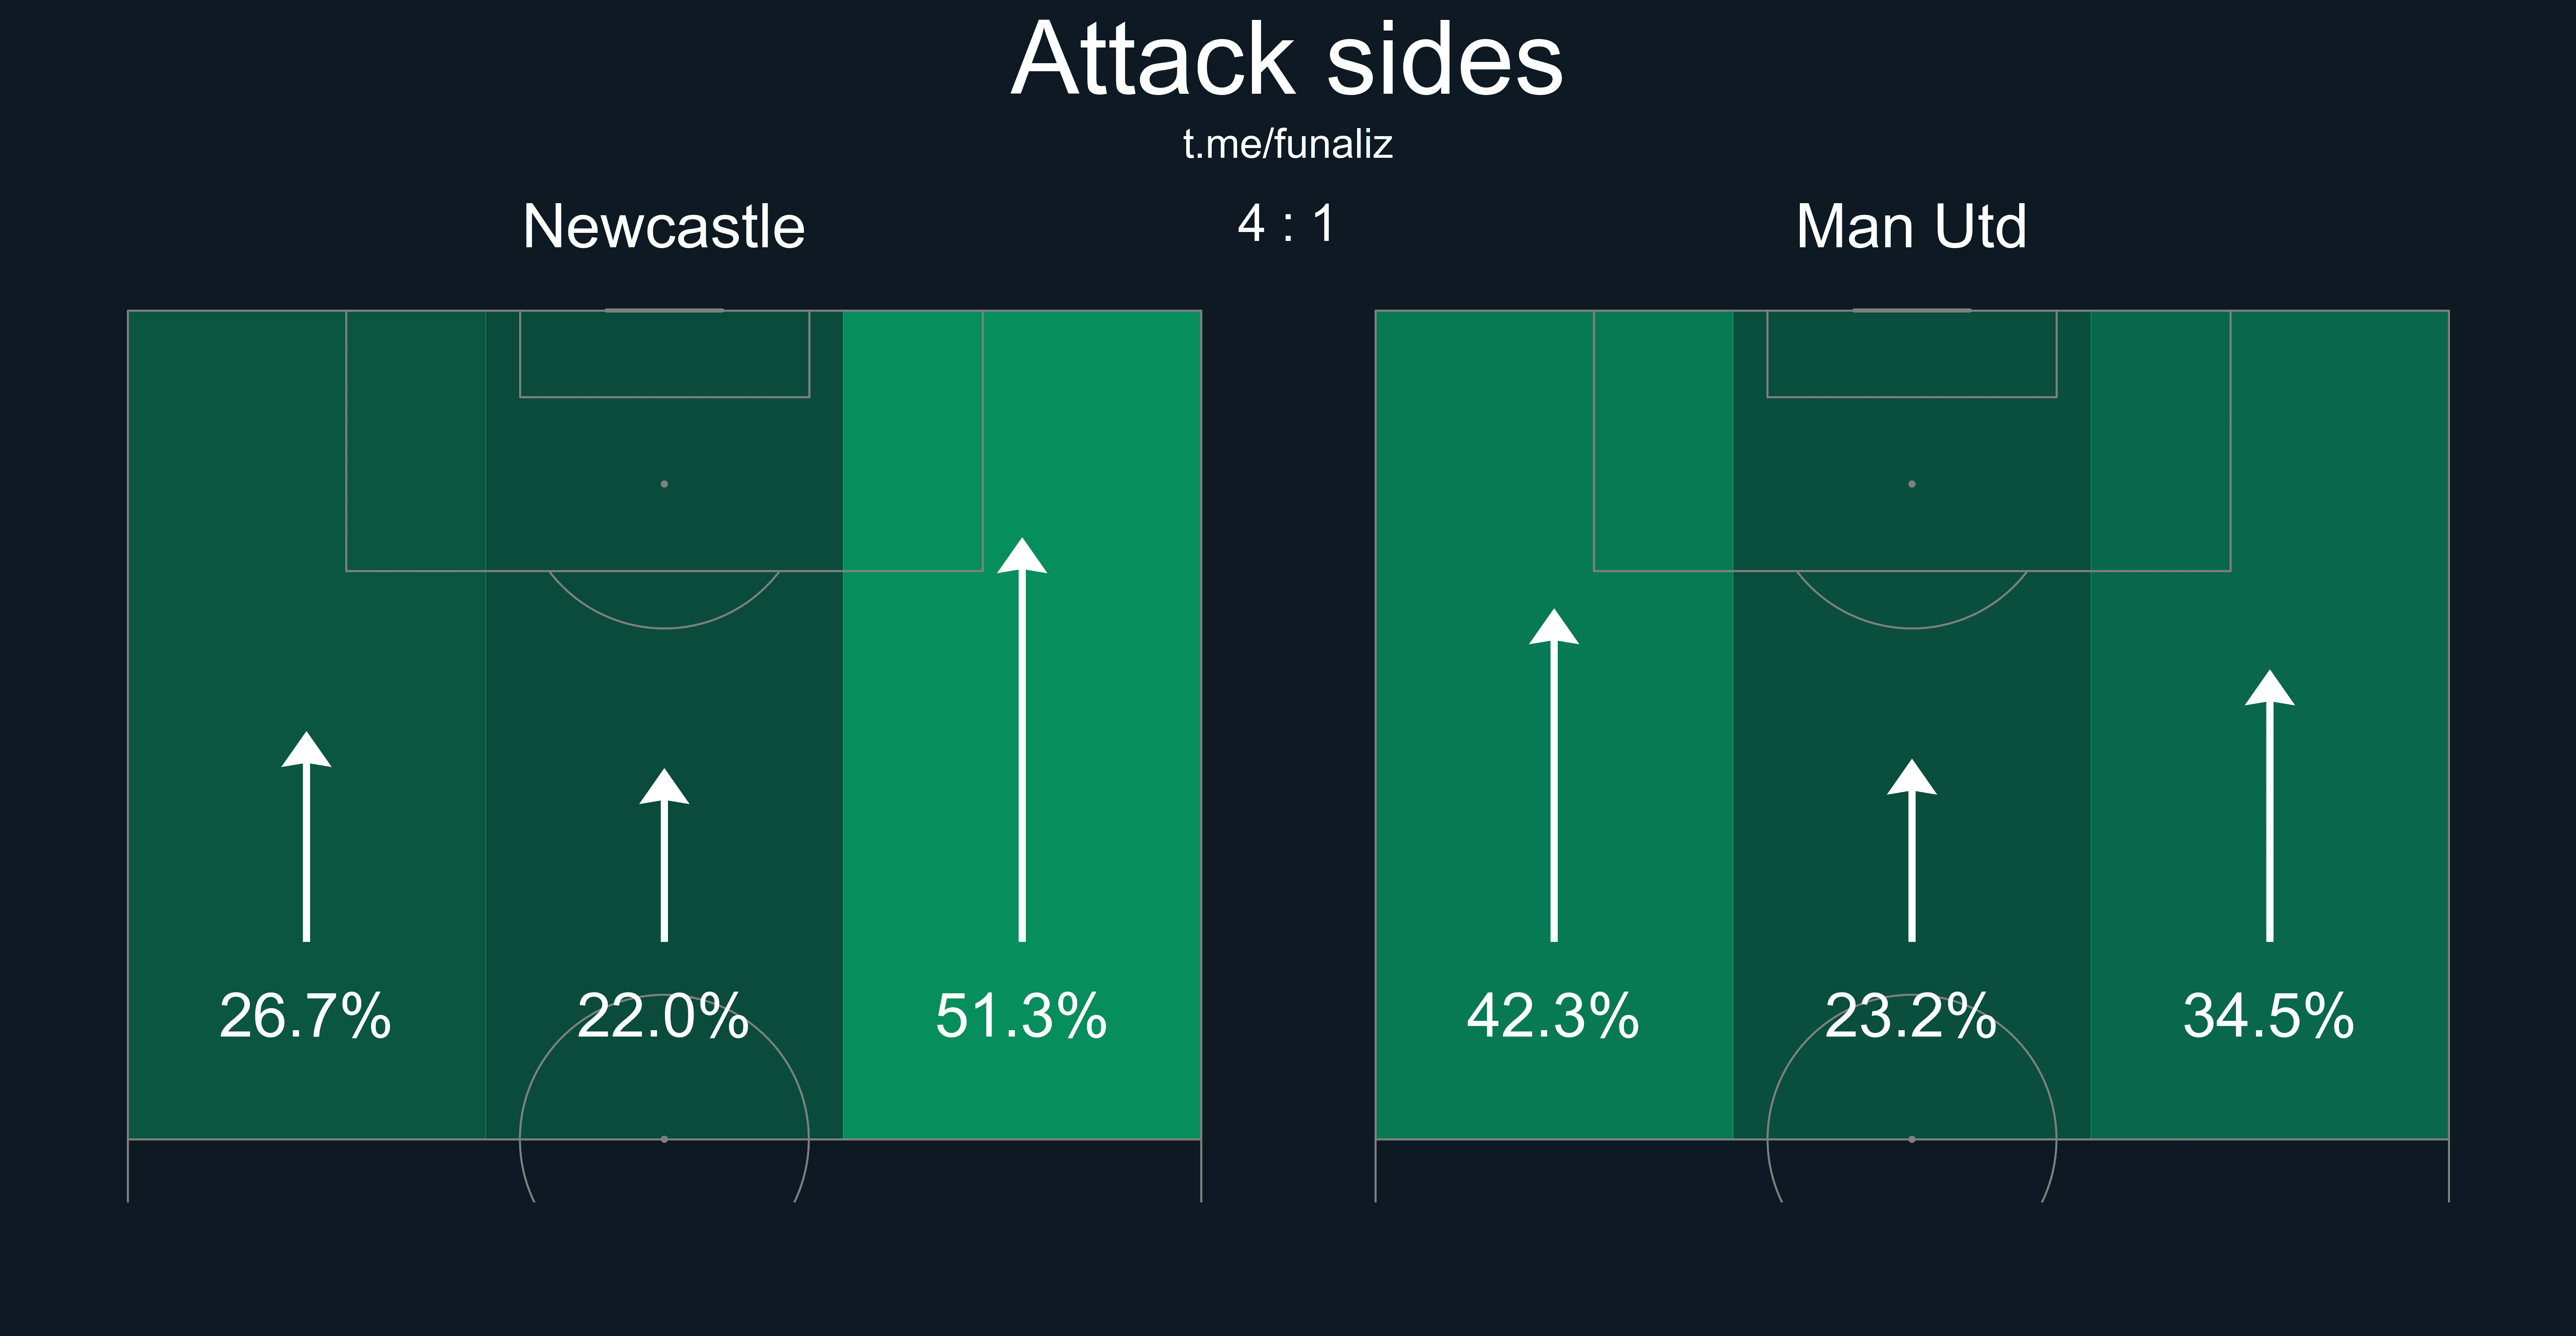Click Newcastle's left-side attack arrow
This screenshot has height=1336, width=2576.
point(306,836)
